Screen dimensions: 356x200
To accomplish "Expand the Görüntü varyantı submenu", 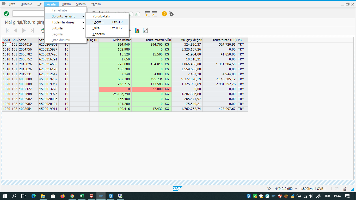I will [x=65, y=16].
